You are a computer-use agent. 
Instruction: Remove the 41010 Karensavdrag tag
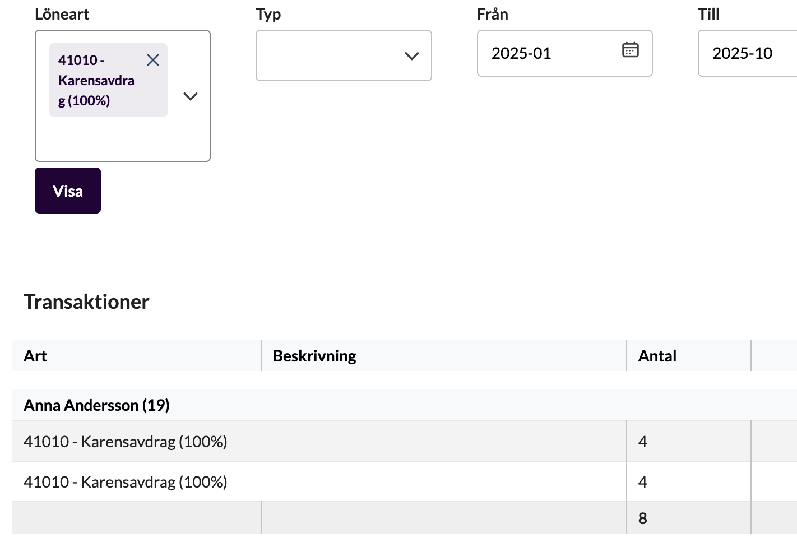pos(153,60)
